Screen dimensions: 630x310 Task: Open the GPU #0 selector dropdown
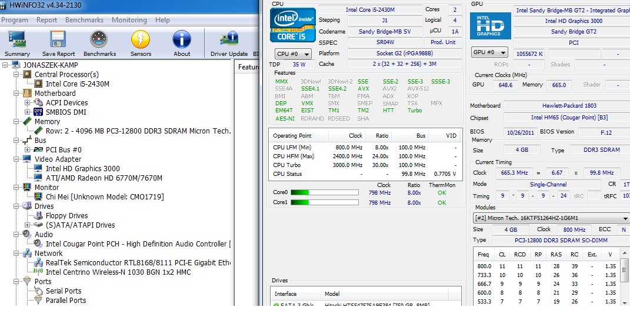pos(490,52)
